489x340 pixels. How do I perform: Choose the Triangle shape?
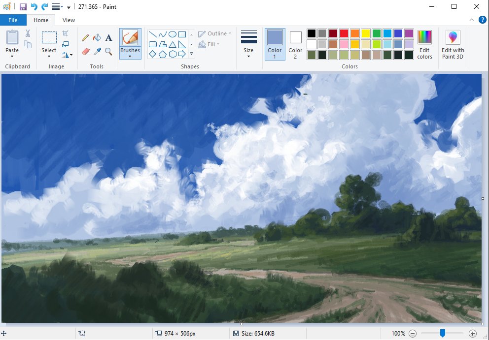pyautogui.click(x=172, y=44)
